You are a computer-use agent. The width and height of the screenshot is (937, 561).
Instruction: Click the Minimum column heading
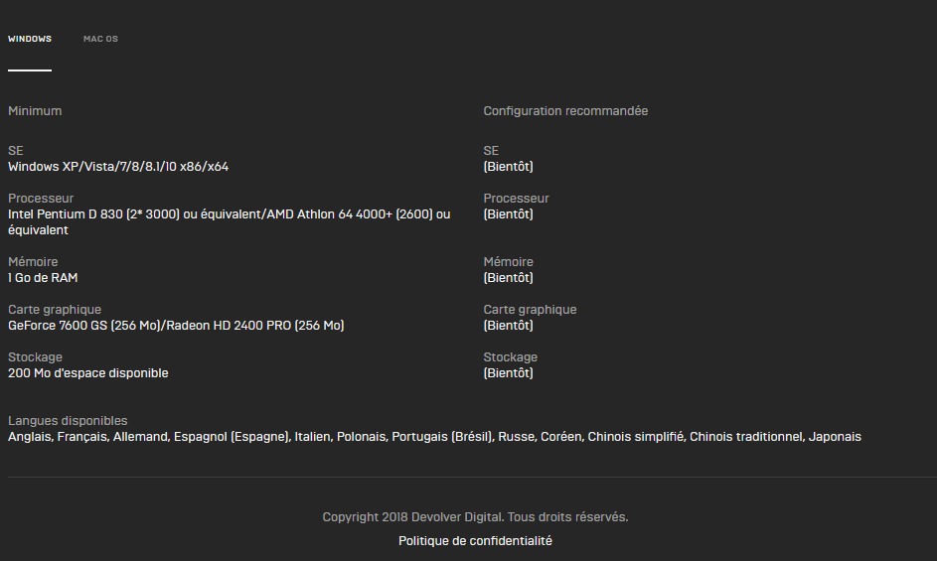pos(35,111)
